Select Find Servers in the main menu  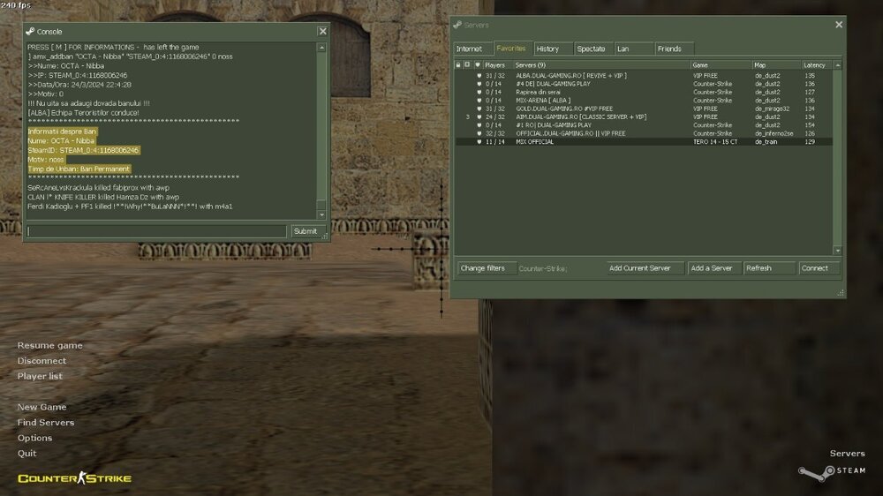click(46, 423)
